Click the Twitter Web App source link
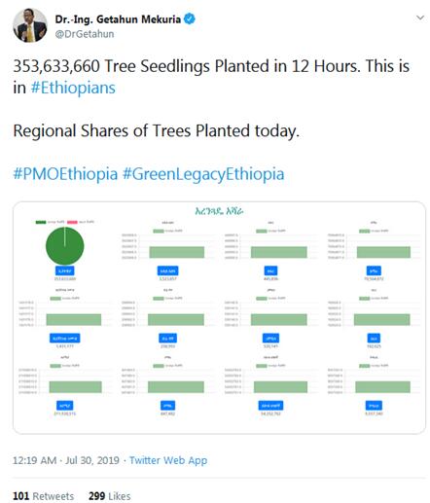 (168, 460)
